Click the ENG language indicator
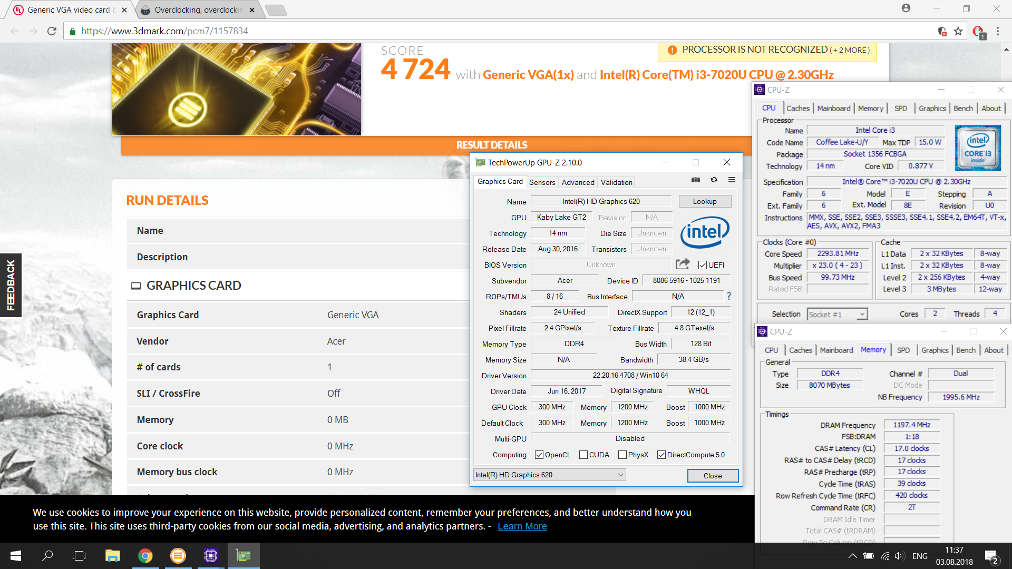1012x569 pixels. point(920,556)
